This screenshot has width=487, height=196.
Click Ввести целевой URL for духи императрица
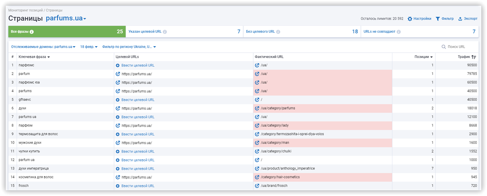tap(138, 168)
